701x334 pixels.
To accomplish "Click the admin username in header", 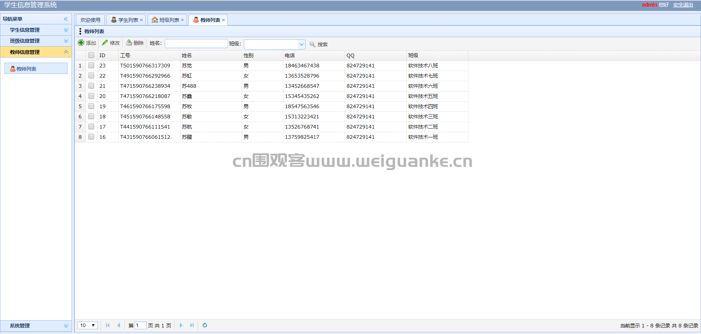I will point(649,5).
